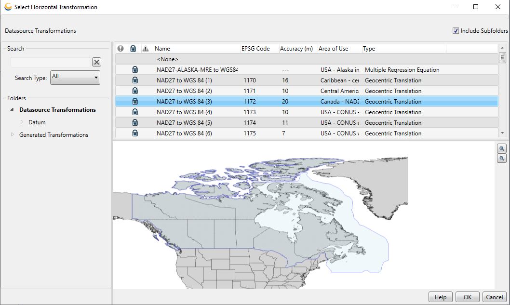Zoom out on the map preview

(x=501, y=159)
